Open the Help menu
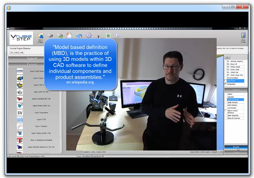This screenshot has width=254, height=178. tap(22, 52)
